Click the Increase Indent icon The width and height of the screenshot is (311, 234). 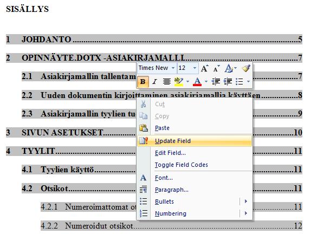tap(228, 81)
